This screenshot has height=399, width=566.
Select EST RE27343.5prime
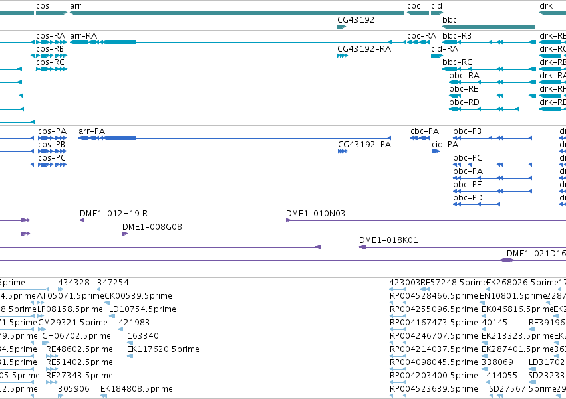[x=52, y=382]
